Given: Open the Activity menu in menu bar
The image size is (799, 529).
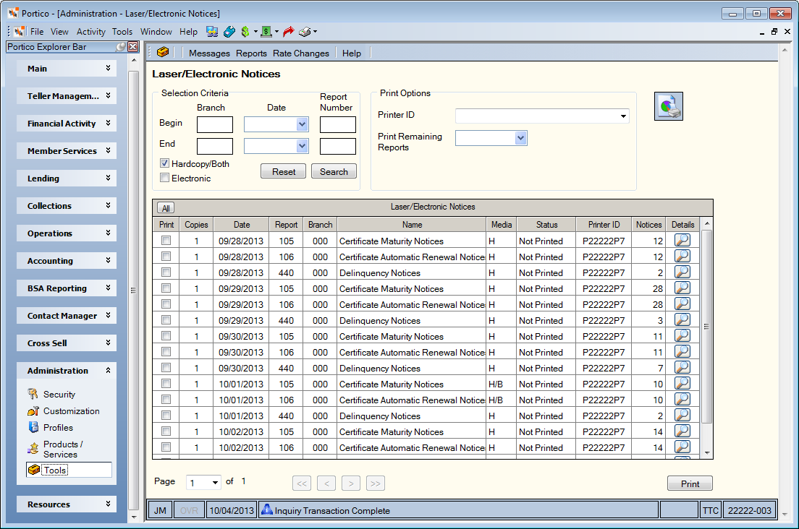Looking at the screenshot, I should click(90, 32).
